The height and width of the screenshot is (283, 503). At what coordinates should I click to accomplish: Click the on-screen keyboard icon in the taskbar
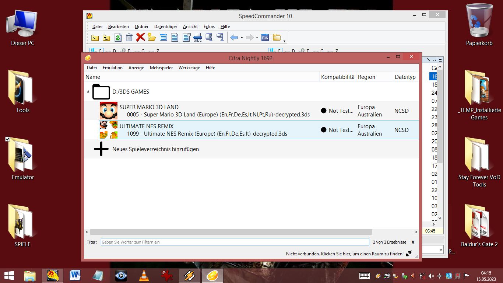tap(365, 276)
